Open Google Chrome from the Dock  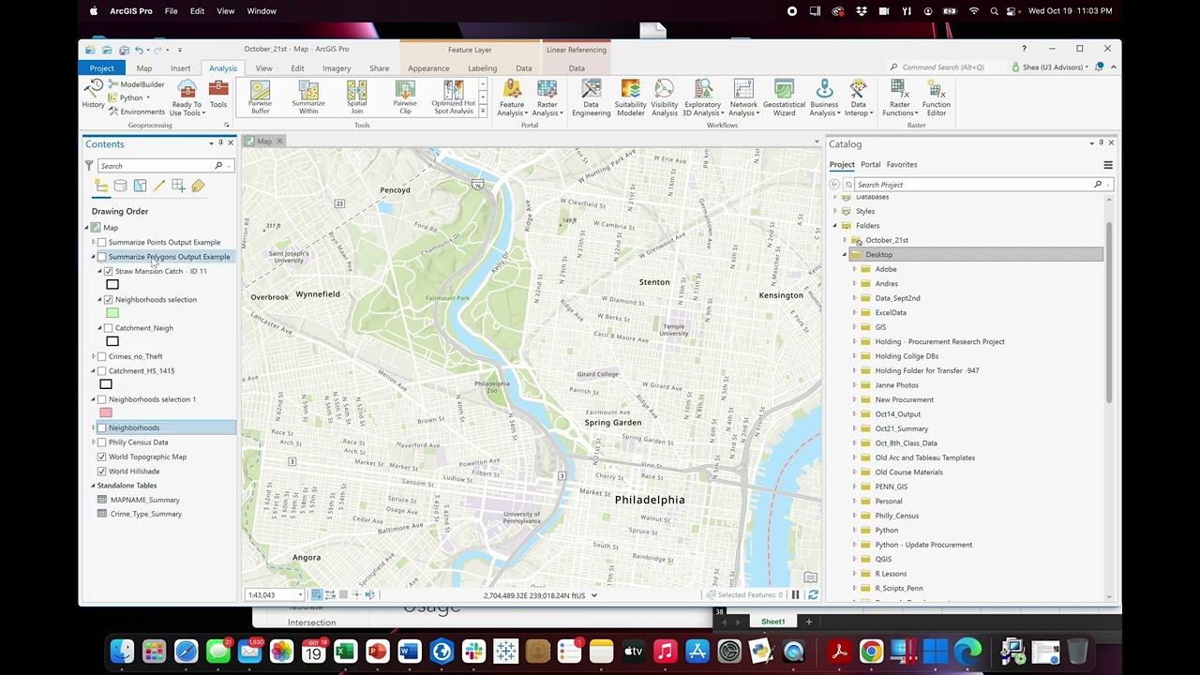(x=871, y=651)
